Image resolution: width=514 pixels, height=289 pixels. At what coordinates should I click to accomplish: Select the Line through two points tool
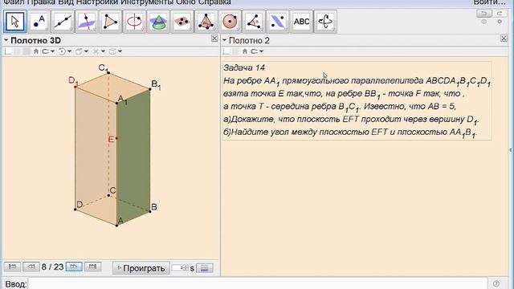point(63,22)
